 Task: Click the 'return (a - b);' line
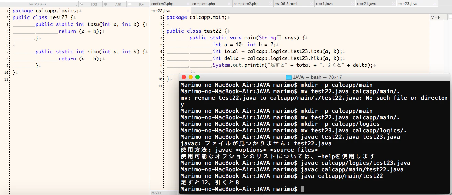(80, 59)
